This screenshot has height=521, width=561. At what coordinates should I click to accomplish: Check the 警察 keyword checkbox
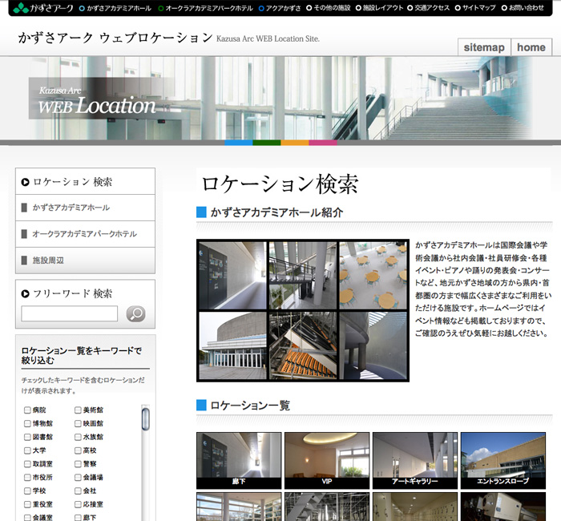tap(78, 464)
